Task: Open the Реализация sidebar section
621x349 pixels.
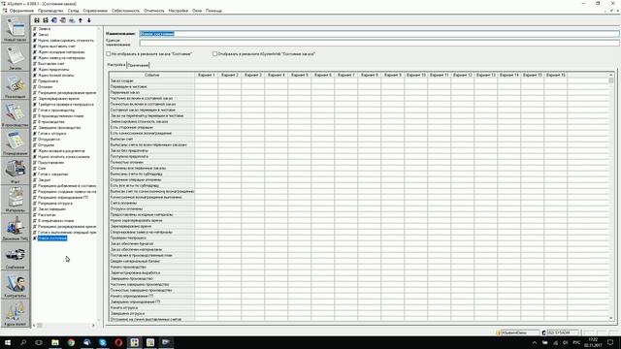Action: pos(16,86)
